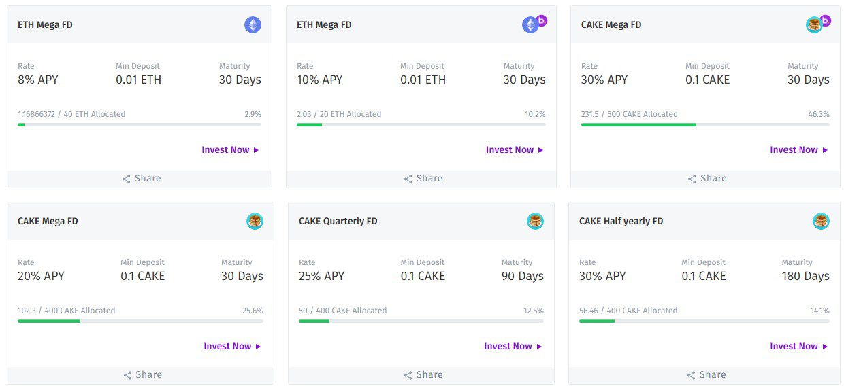Click the badged Ethereum icon on 10% APY card
This screenshot has width=844, height=388.
point(531,25)
